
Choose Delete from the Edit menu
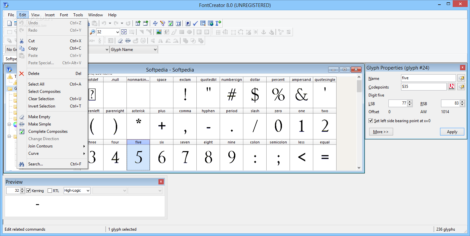tap(53, 74)
